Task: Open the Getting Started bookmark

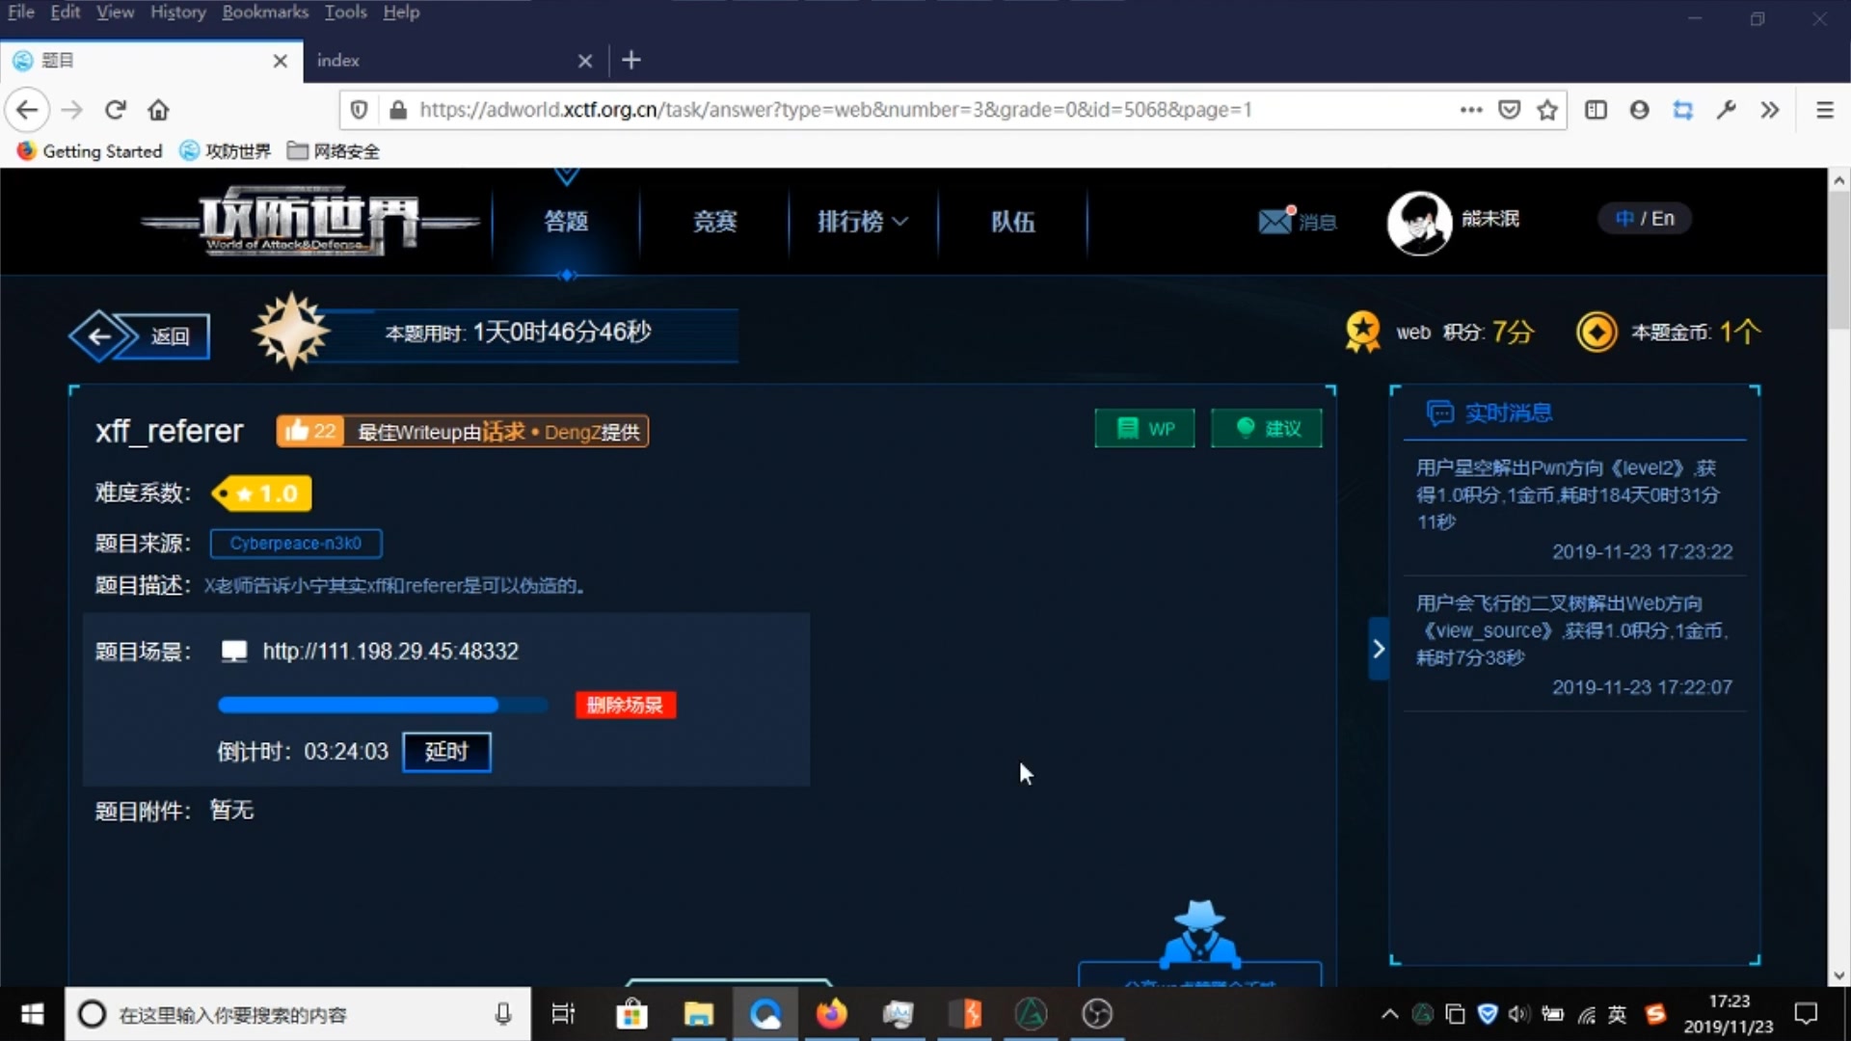Action: (x=90, y=151)
